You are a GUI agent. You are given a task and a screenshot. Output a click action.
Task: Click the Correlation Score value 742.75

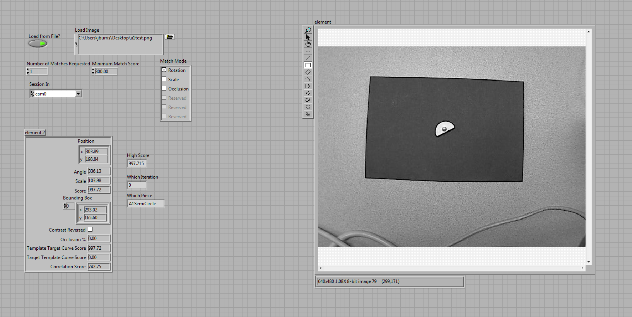point(99,267)
